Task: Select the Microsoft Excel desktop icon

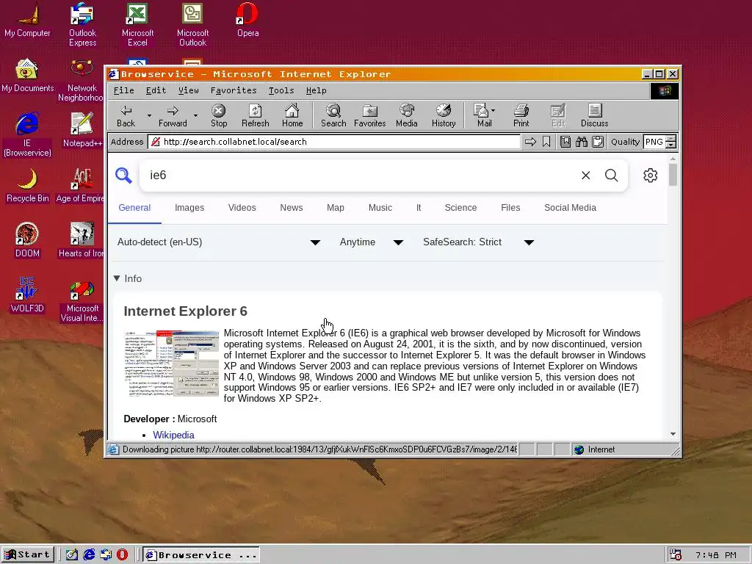Action: [137, 24]
